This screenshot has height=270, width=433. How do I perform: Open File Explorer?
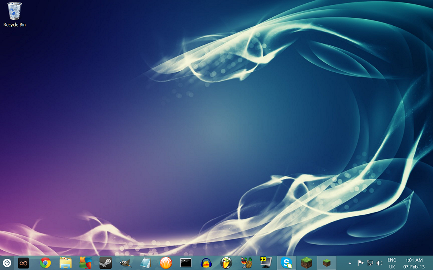click(x=65, y=263)
